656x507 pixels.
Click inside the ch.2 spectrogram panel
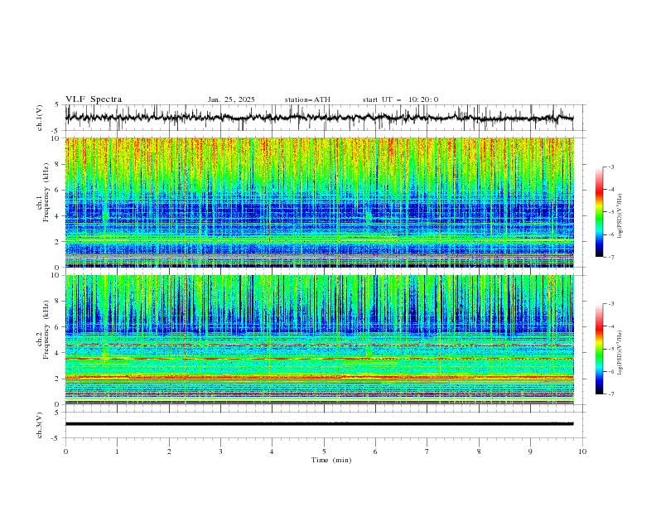[x=319, y=340]
